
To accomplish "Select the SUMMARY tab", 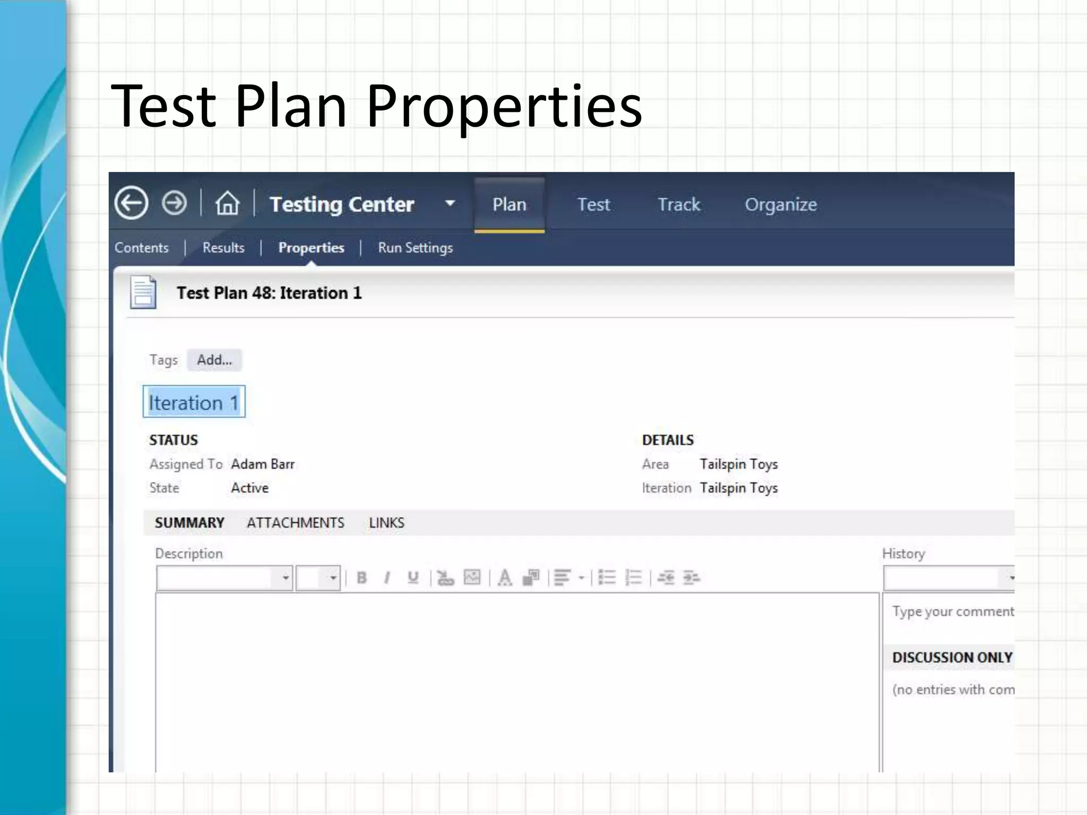I will [x=189, y=523].
